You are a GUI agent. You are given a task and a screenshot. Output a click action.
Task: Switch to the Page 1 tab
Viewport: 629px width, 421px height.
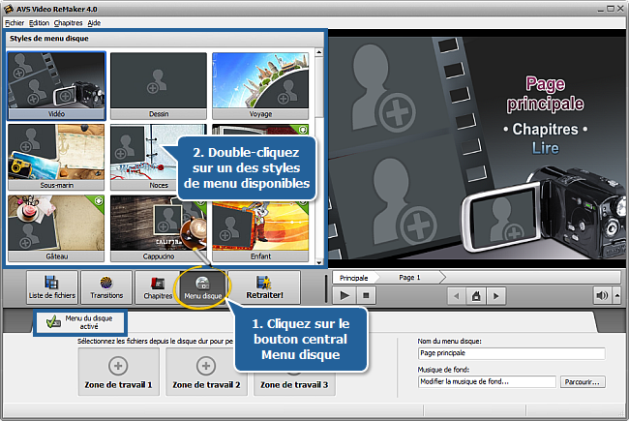(x=409, y=277)
